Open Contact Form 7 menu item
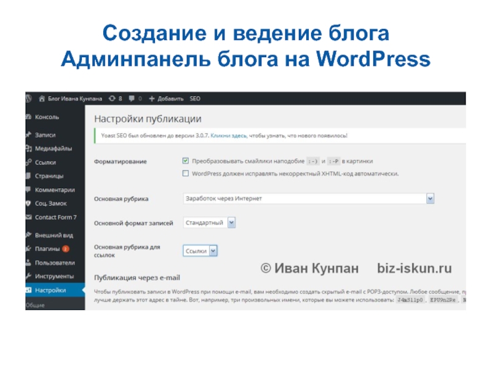Screen dimensions: 492x369 [x=55, y=217]
